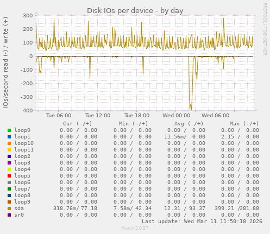Click the loop4 lime color swatch
The width and height of the screenshot is (270, 234).
click(x=9, y=169)
